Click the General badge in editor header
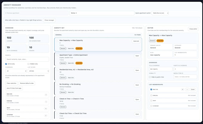 pos(152,41)
